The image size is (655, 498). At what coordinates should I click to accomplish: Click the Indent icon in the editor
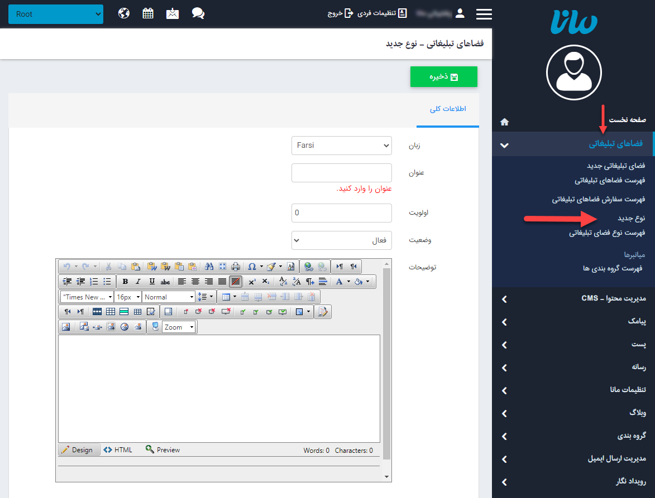coord(67,282)
